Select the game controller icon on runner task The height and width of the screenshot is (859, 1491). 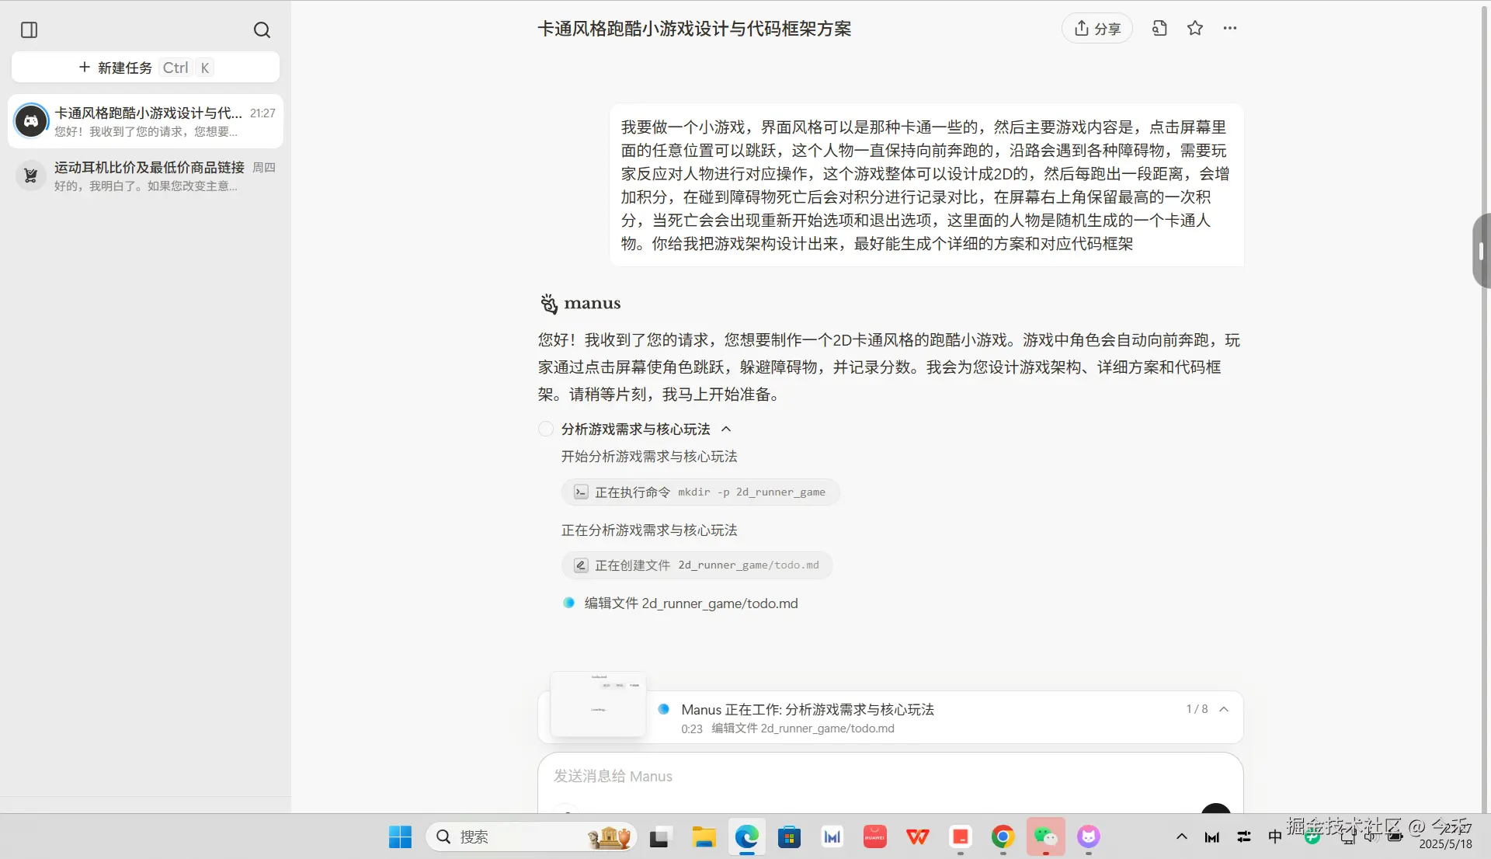point(30,120)
